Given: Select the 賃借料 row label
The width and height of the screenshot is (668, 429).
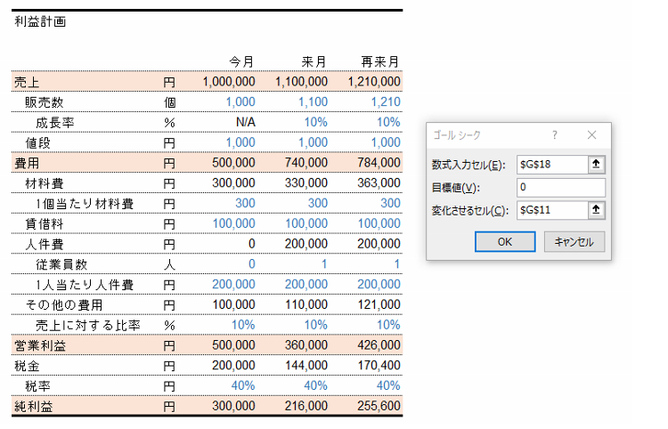Looking at the screenshot, I should (x=45, y=224).
